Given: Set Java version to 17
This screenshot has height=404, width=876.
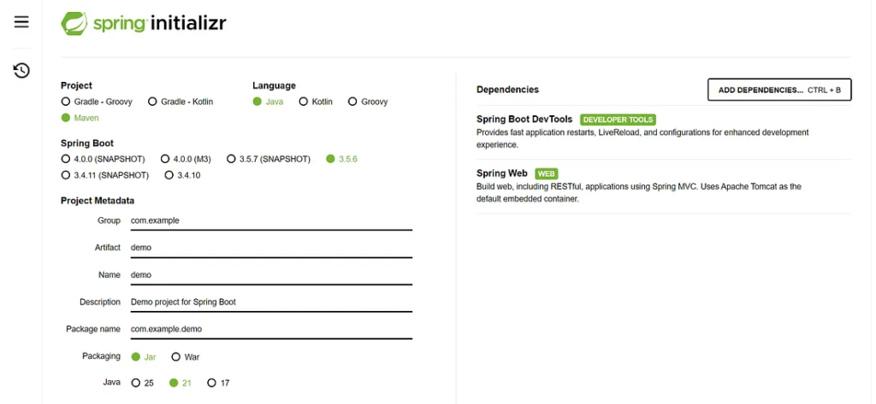Looking at the screenshot, I should click(x=212, y=384).
